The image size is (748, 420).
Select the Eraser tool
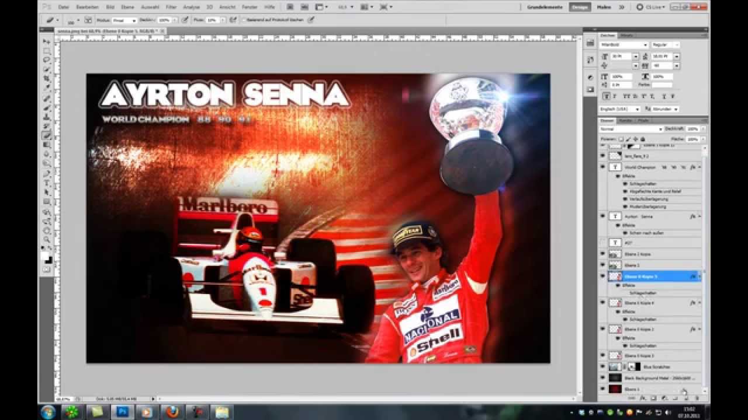pos(46,135)
